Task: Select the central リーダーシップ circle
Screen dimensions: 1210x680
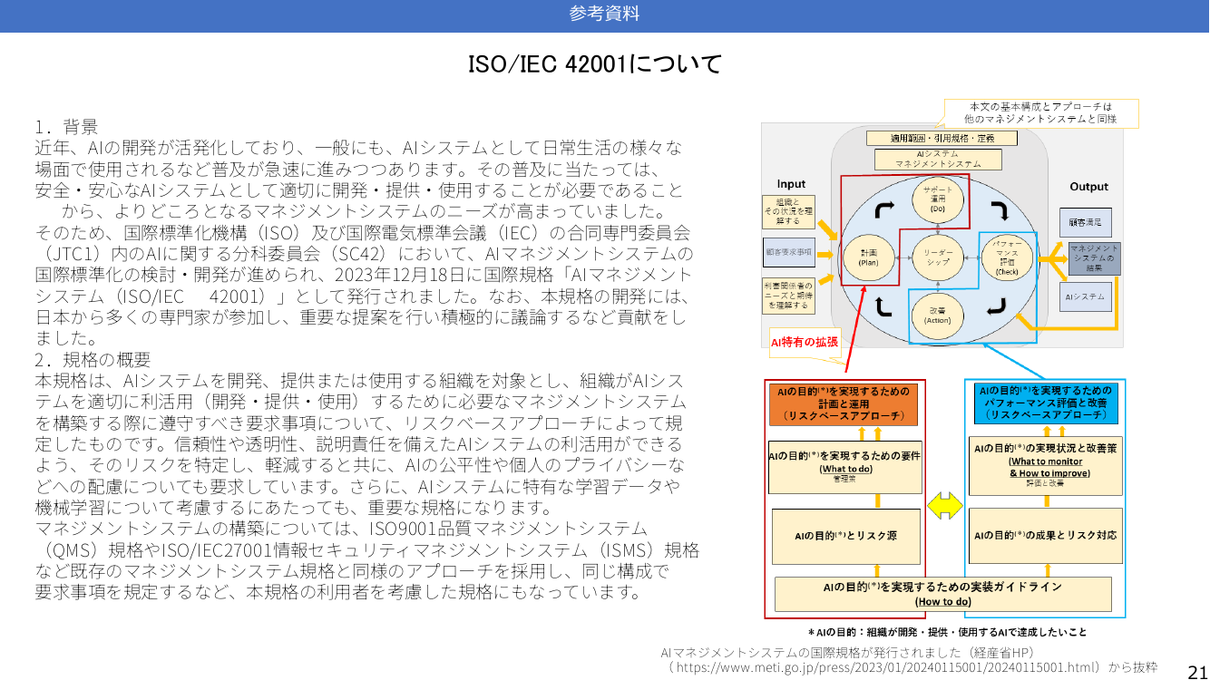Action: 938,257
